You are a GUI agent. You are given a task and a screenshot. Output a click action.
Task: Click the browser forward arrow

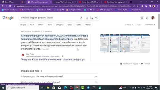pos(6,6)
